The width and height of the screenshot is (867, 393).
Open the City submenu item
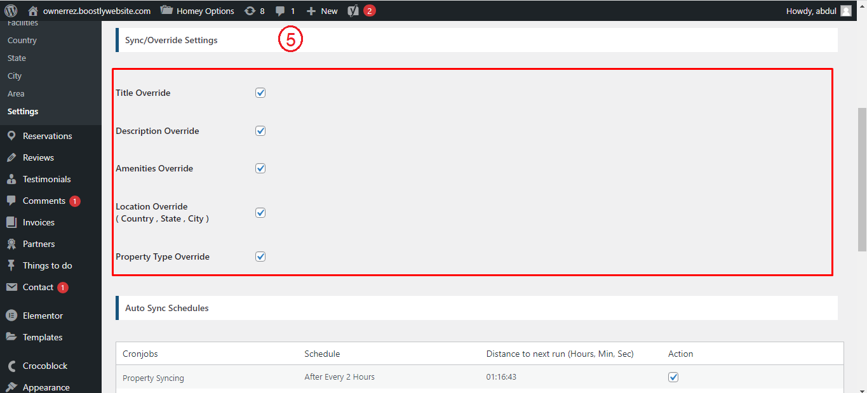(x=15, y=76)
